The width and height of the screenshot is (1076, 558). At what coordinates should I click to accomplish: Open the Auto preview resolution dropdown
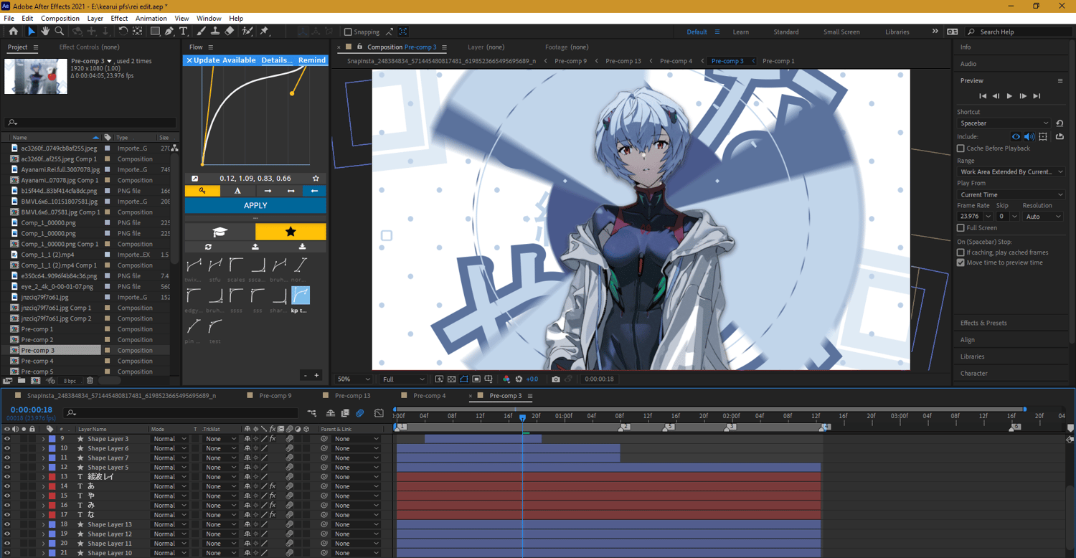[x=1043, y=216]
